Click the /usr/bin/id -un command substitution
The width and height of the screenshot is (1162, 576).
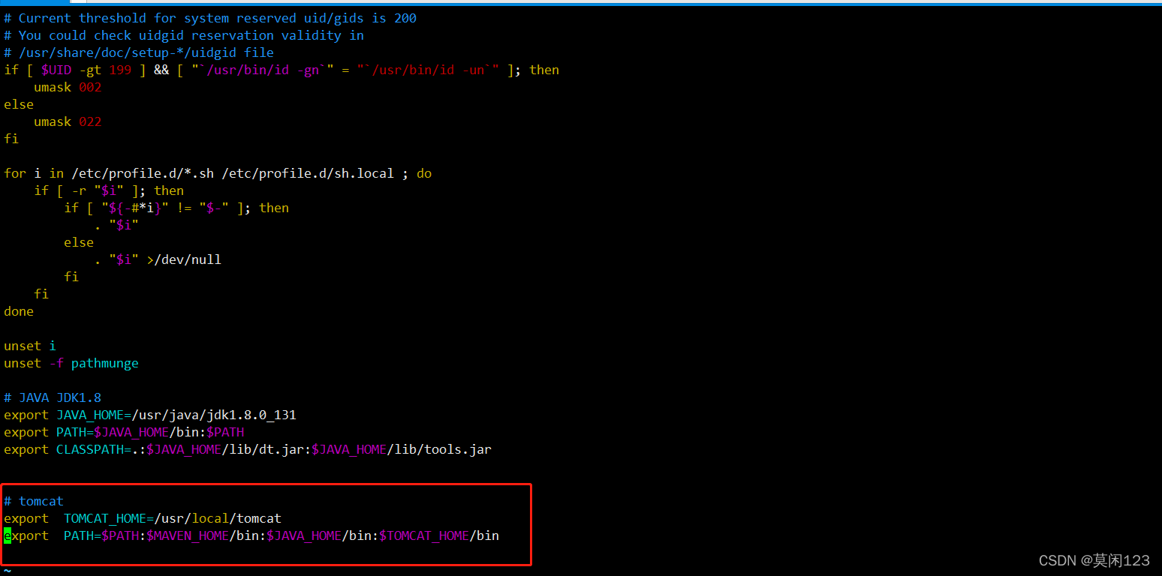click(x=428, y=70)
